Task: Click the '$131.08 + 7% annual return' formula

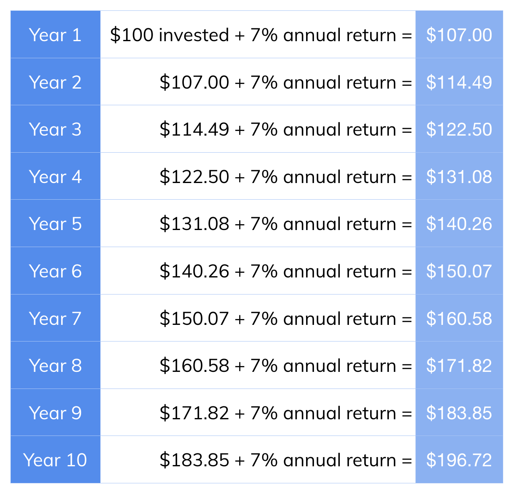Action: (x=278, y=224)
